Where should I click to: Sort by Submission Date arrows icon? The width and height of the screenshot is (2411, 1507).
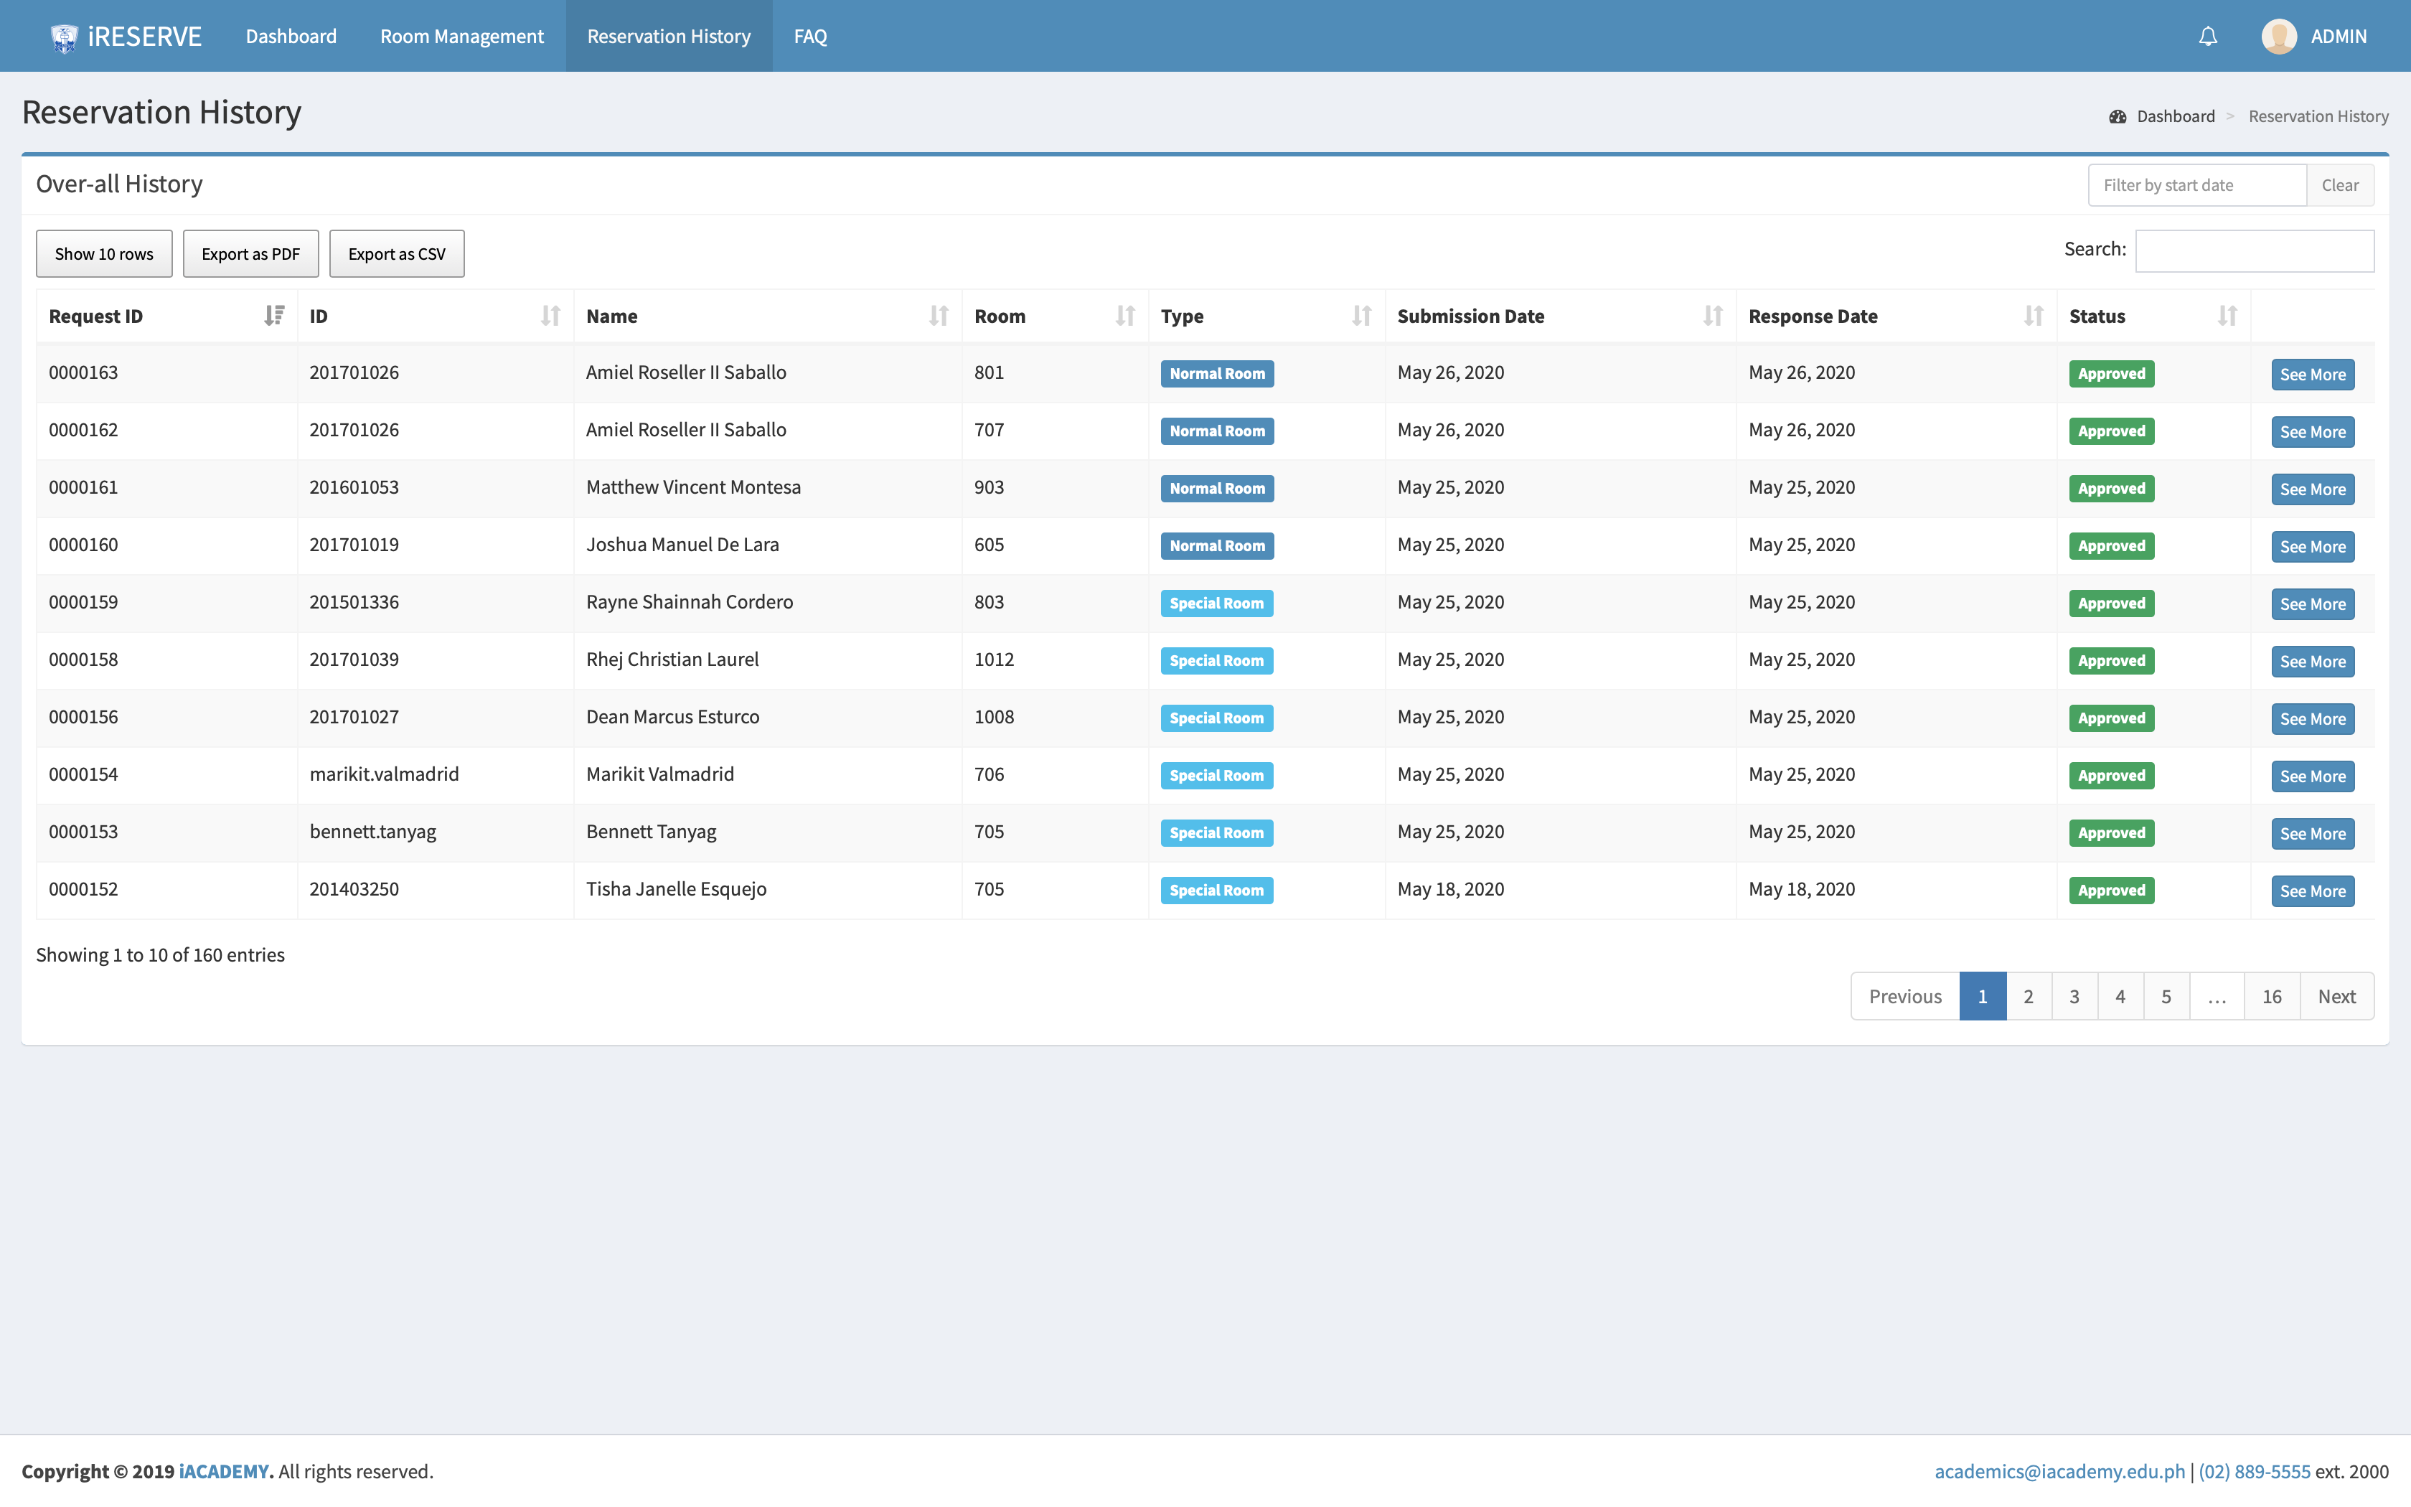(1711, 316)
